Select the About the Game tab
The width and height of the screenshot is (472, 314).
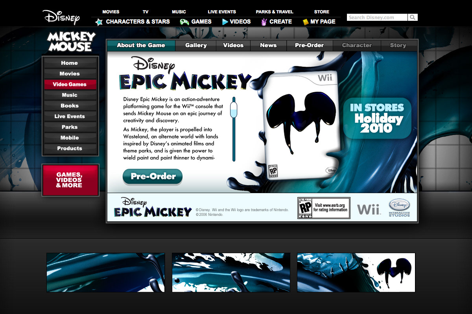[x=141, y=46]
